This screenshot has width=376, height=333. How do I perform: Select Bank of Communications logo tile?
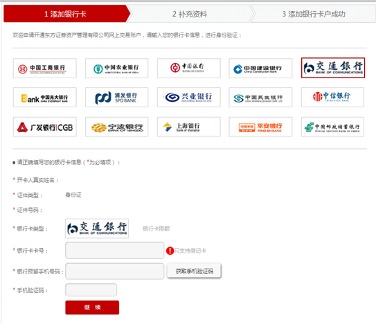click(333, 68)
